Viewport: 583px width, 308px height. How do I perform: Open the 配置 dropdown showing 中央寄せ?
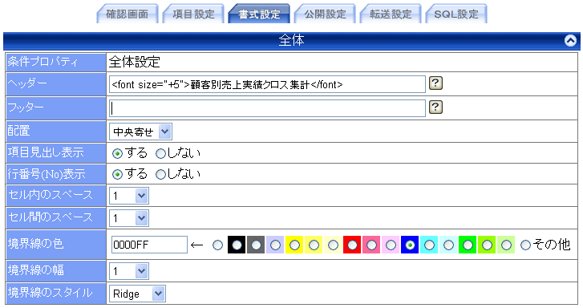point(140,132)
